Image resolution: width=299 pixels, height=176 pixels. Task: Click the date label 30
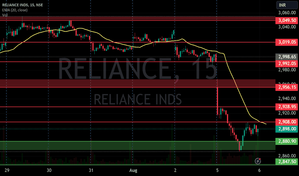[x=49, y=170]
